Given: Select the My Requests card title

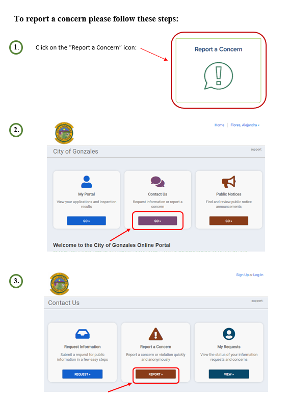Looking at the screenshot, I should coord(229,347).
